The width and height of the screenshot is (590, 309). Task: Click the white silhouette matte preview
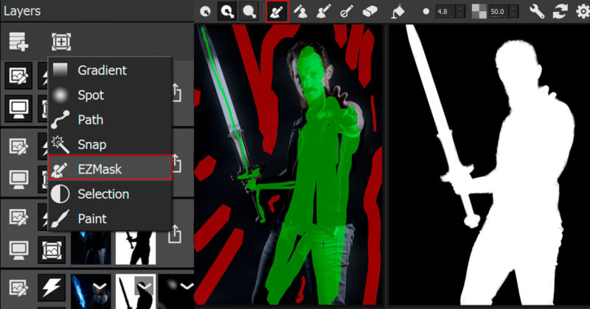point(489,165)
